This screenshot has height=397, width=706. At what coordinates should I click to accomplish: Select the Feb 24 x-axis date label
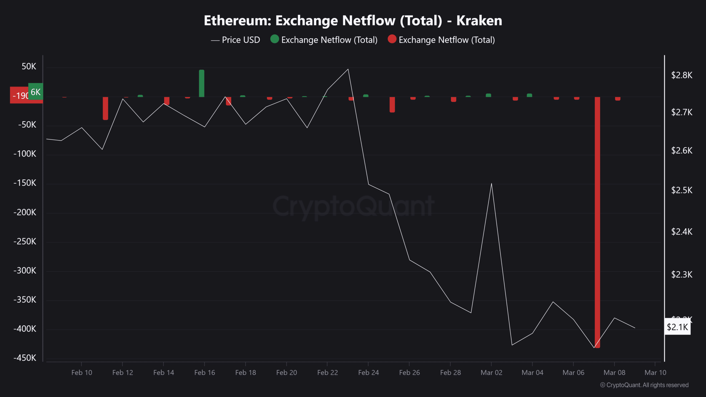point(368,372)
